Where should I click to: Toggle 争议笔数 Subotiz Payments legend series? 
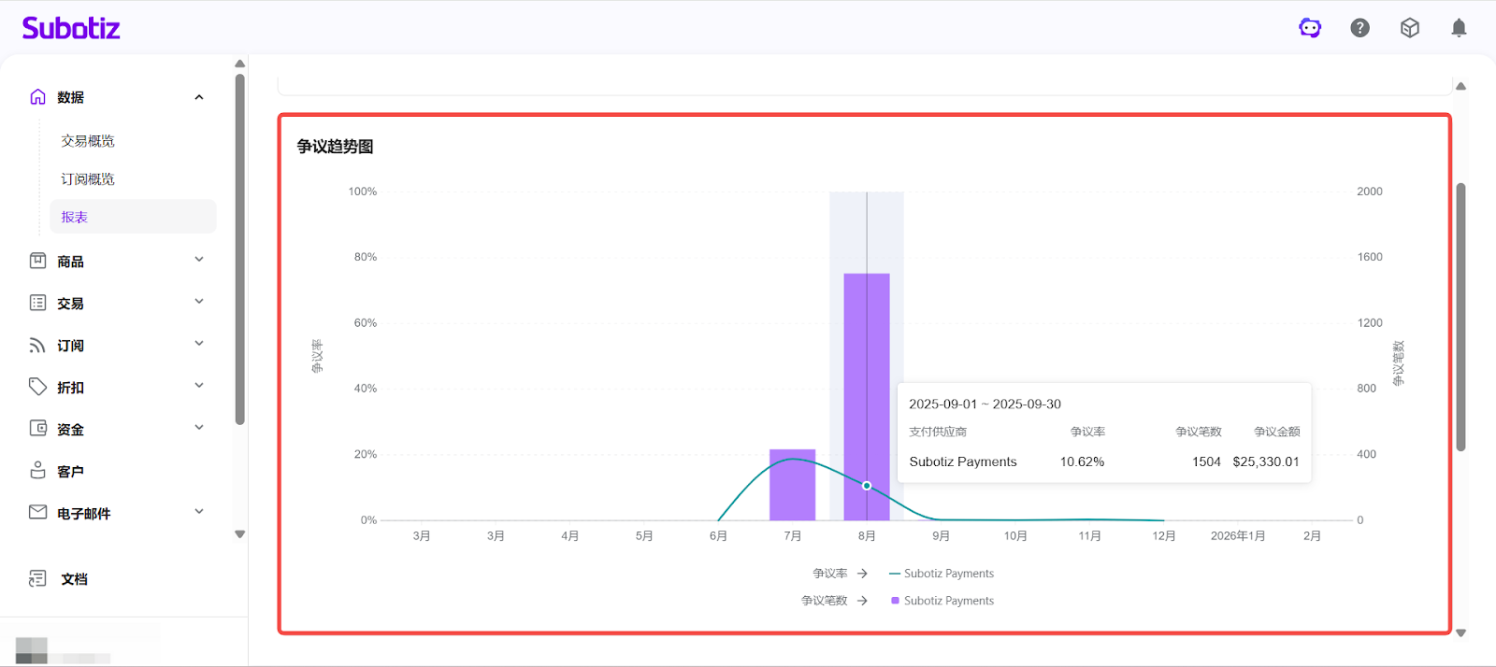click(x=942, y=601)
